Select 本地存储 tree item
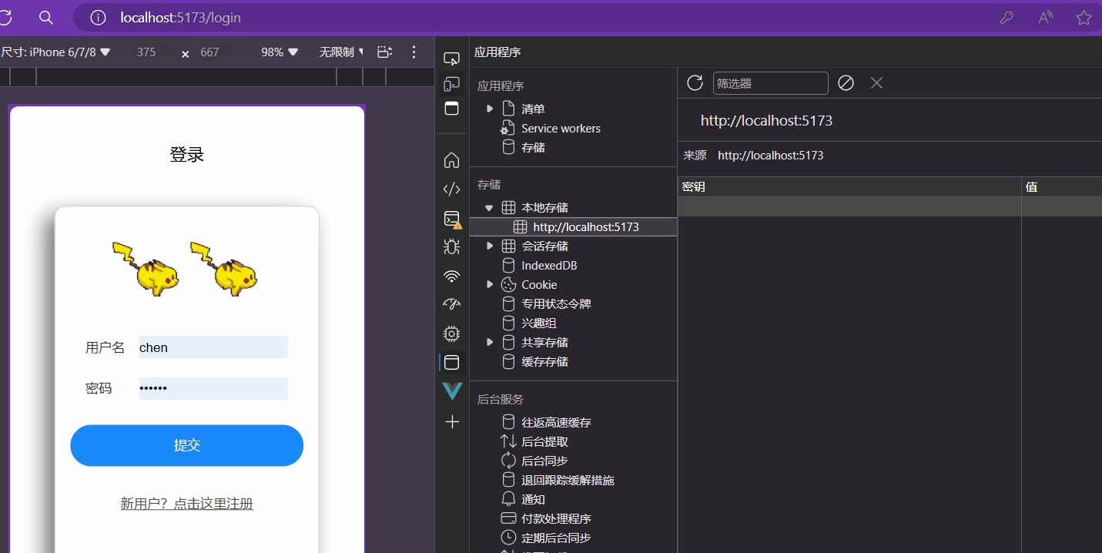 (x=544, y=208)
